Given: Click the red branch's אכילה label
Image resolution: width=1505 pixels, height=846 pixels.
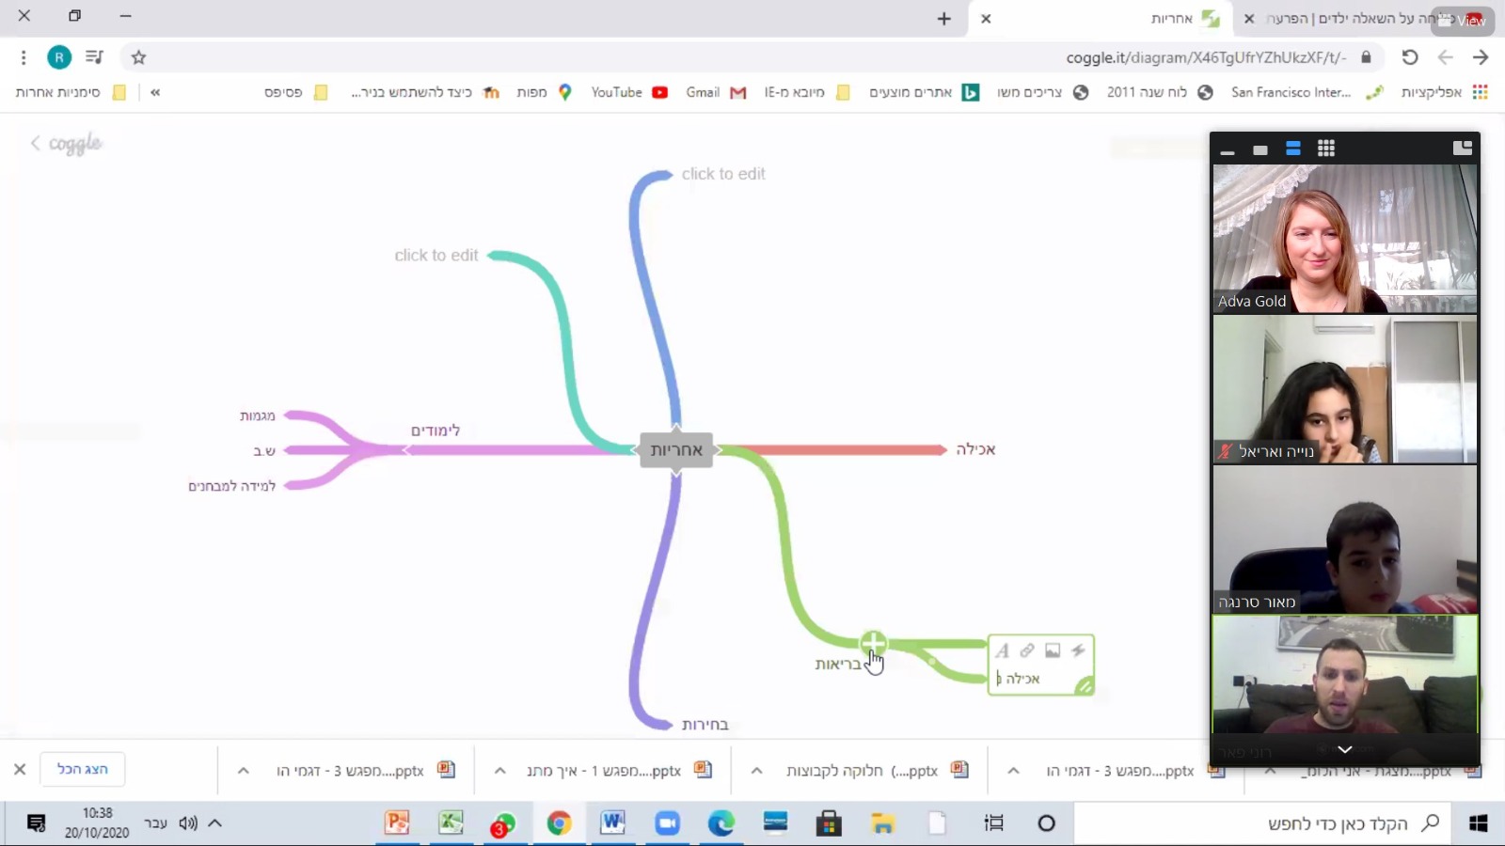Looking at the screenshot, I should click(x=975, y=449).
